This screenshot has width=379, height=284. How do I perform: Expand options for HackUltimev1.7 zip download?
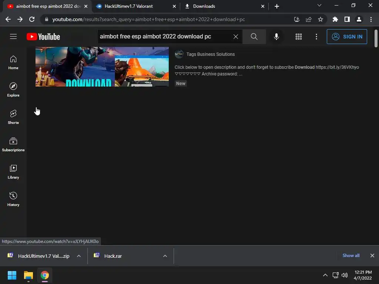point(78,256)
